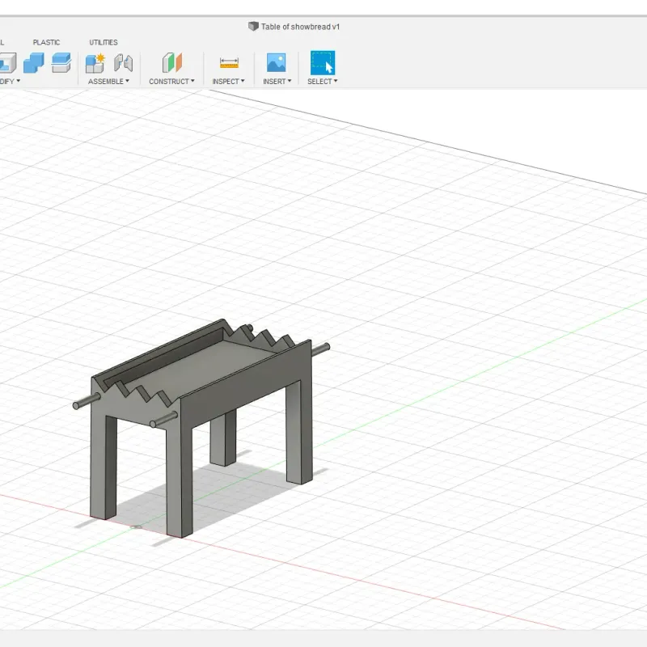647x647 pixels.
Task: Open the Assemble dropdown
Action: coord(108,82)
